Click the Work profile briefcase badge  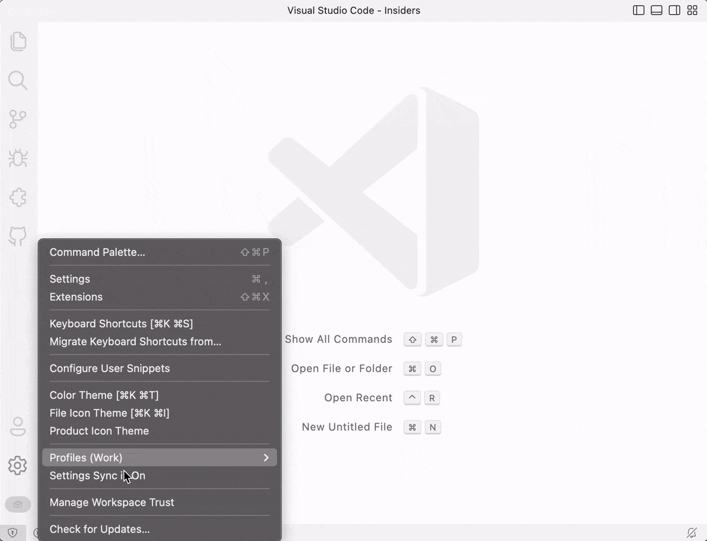click(x=18, y=504)
